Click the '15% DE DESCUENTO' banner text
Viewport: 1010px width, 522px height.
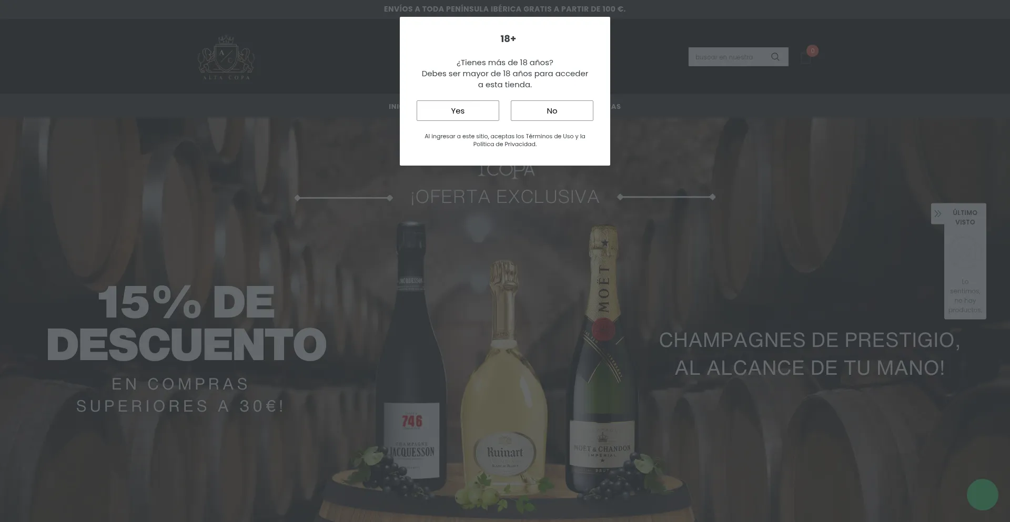[x=187, y=323]
